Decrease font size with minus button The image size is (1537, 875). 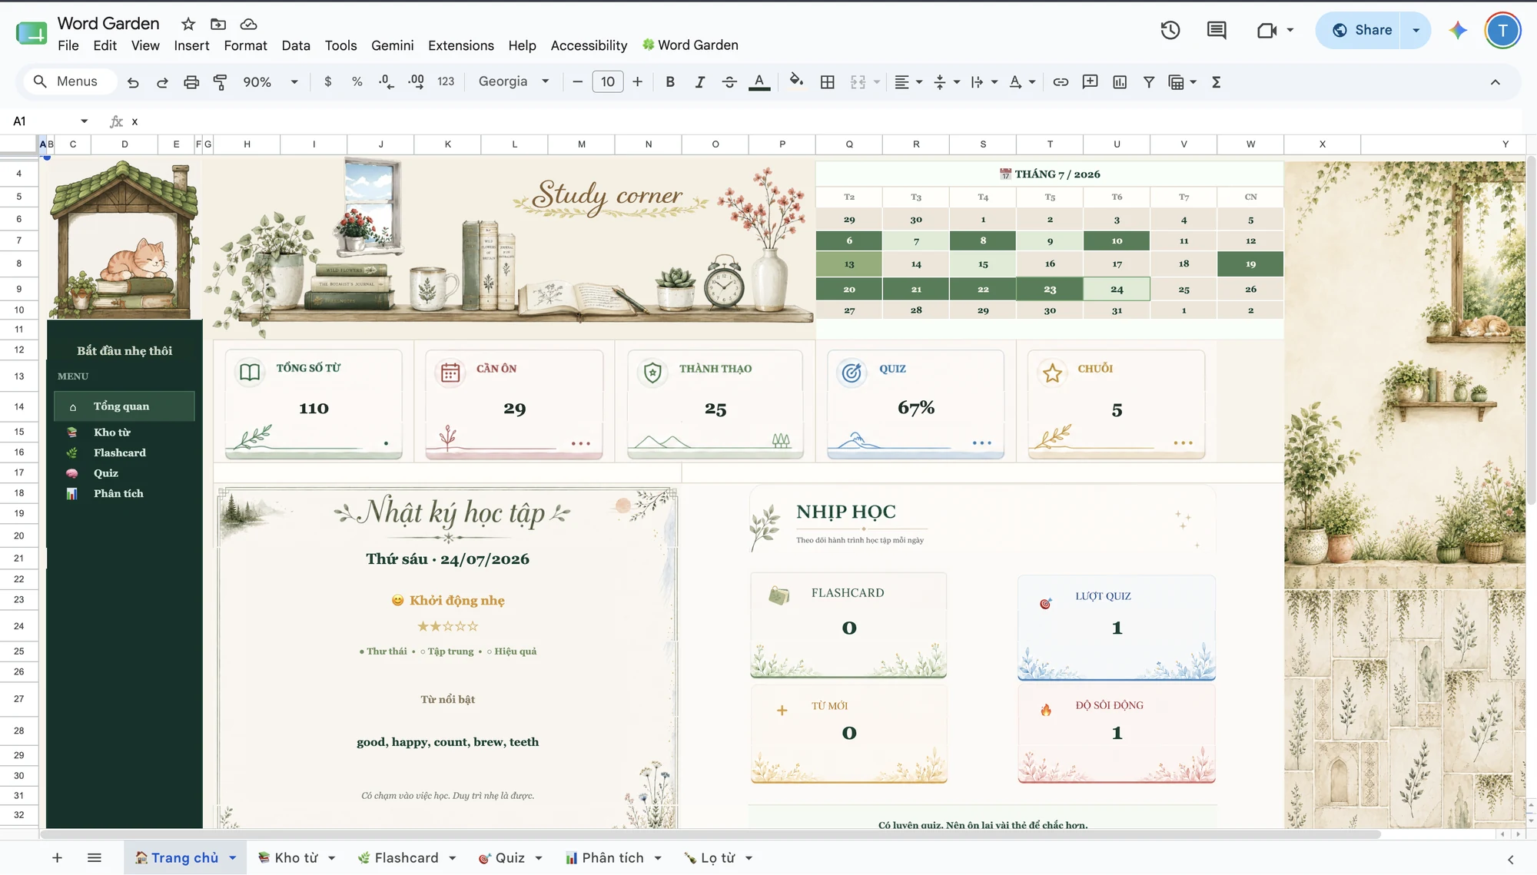578,81
